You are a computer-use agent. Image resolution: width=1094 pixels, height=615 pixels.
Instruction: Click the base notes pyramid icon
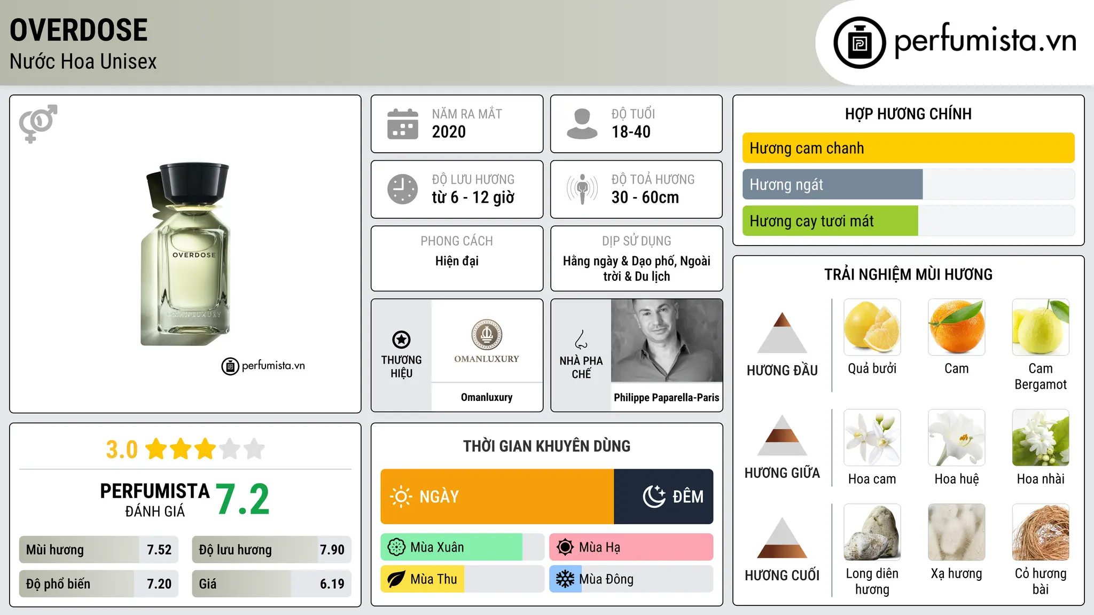pyautogui.click(x=782, y=538)
